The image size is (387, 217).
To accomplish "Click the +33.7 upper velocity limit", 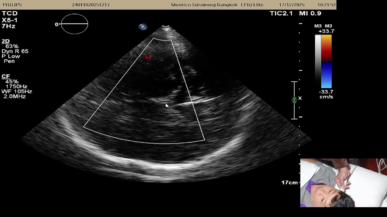I will tap(326, 31).
